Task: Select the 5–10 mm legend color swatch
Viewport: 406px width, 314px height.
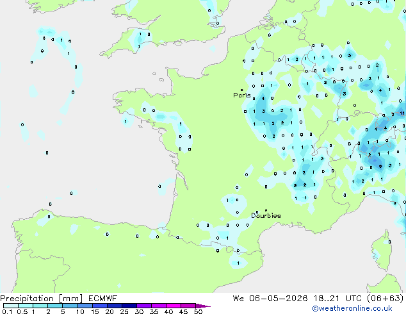Action: (70, 306)
